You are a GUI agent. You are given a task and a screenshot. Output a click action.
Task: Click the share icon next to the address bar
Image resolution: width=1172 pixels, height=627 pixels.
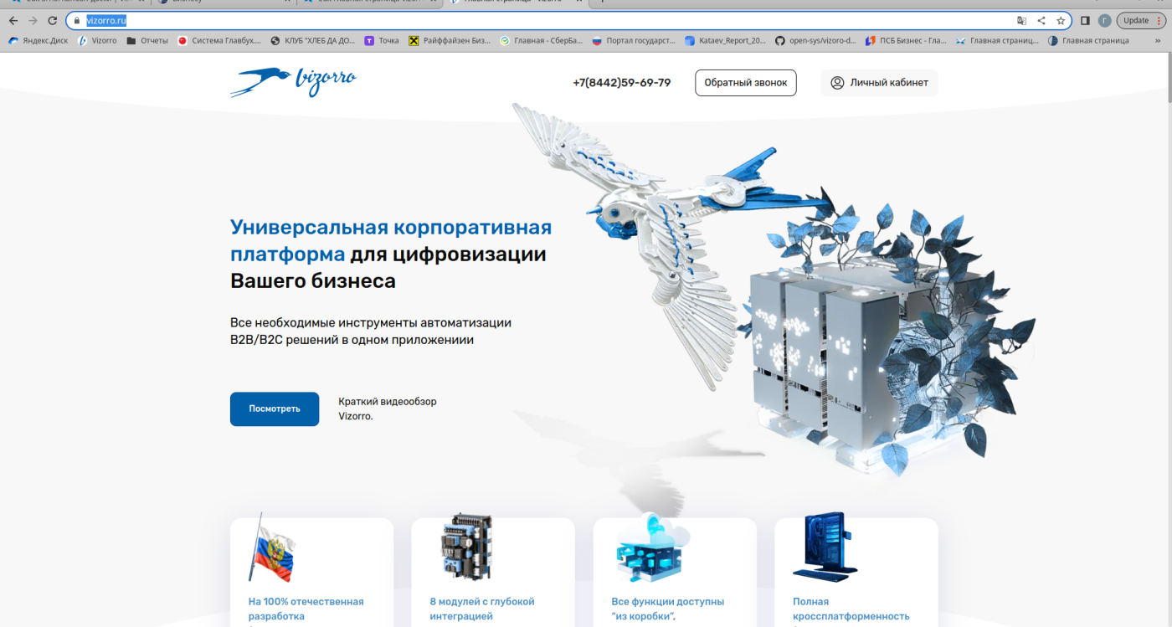1041,20
